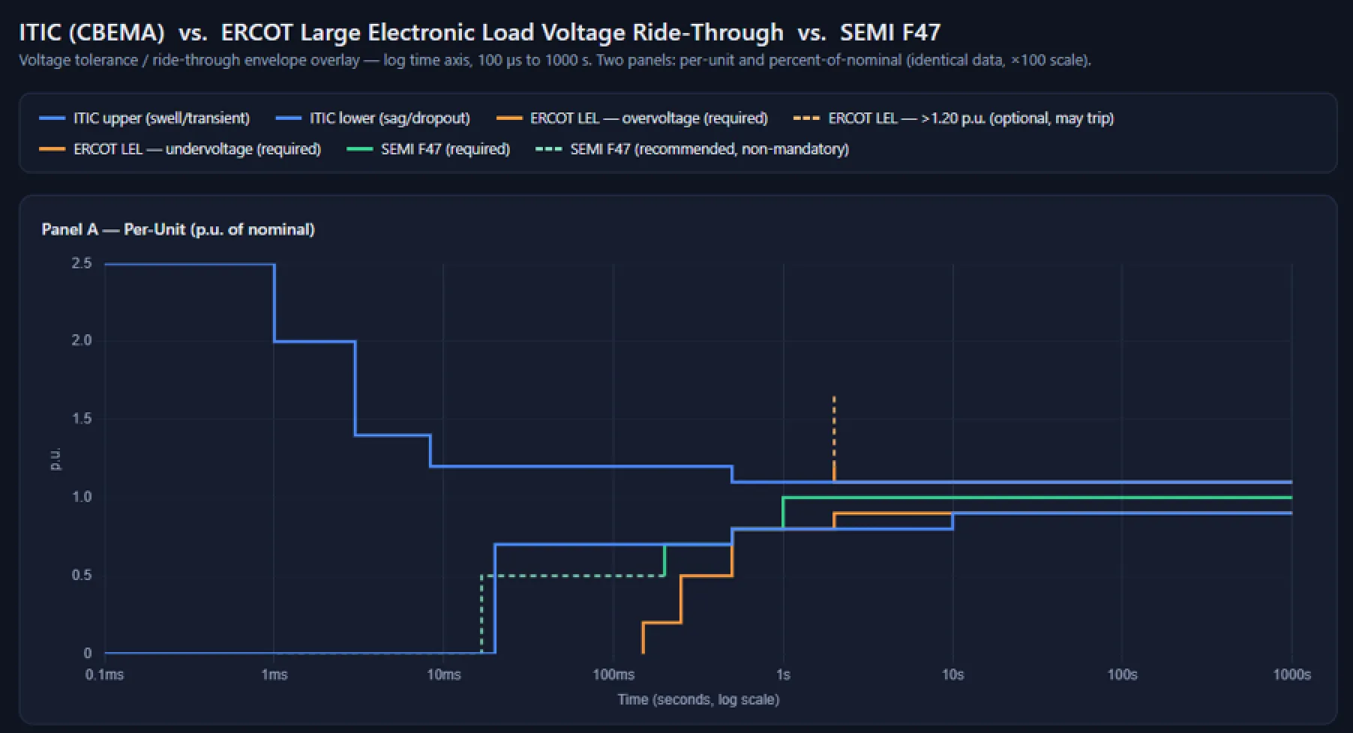Click the chart title ITIC (CBEMA) vs. ERCOT
This screenshot has height=733, width=1353.
[479, 32]
